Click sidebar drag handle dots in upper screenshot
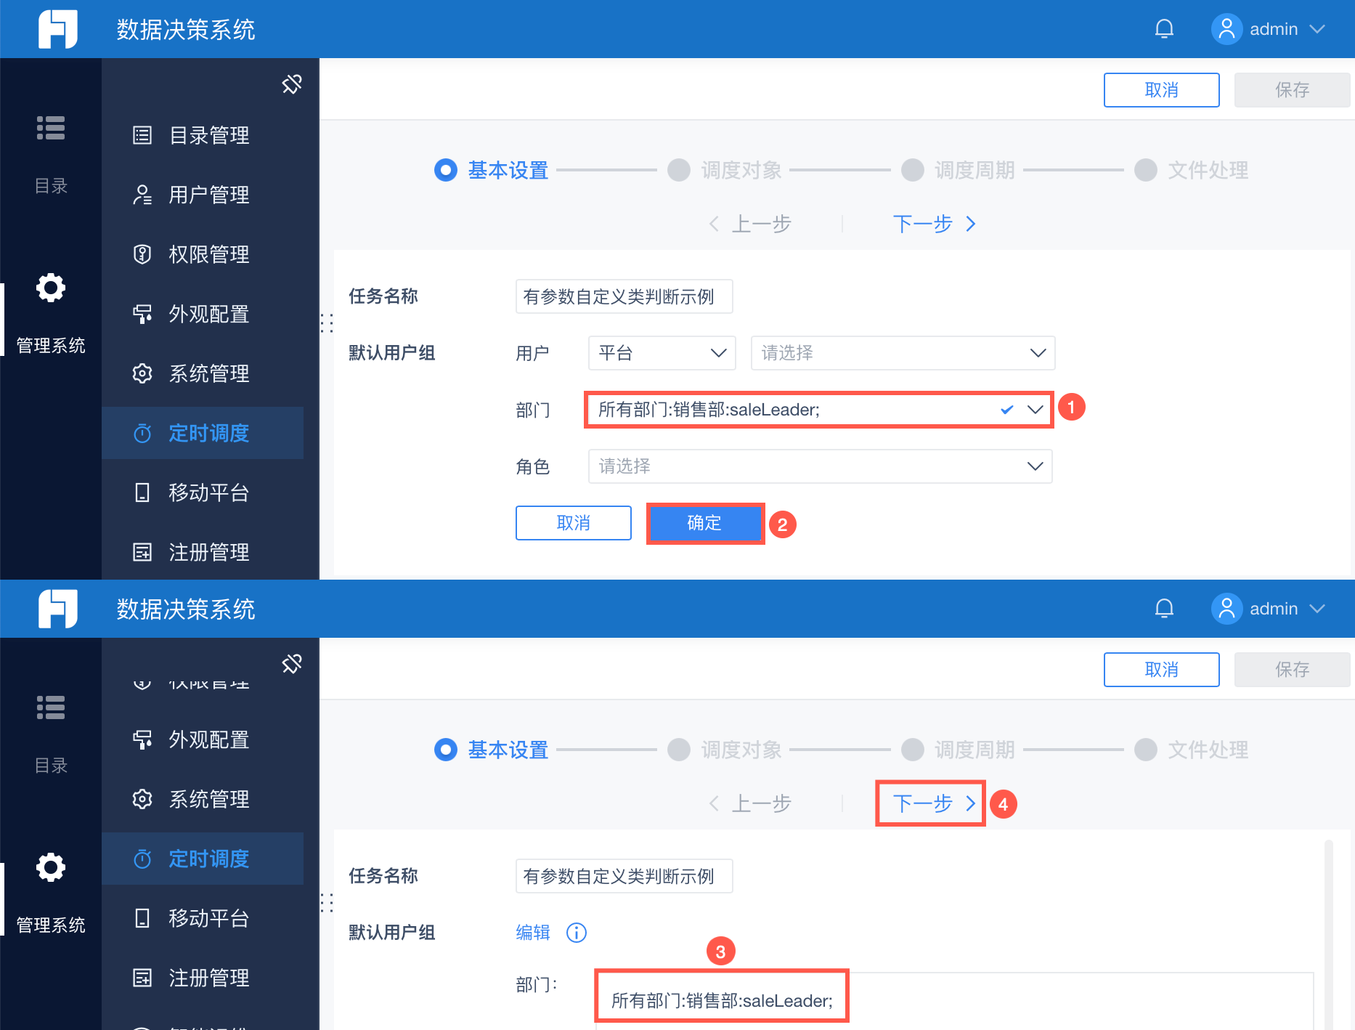Screen dimensions: 1355x1030 tap(327, 323)
